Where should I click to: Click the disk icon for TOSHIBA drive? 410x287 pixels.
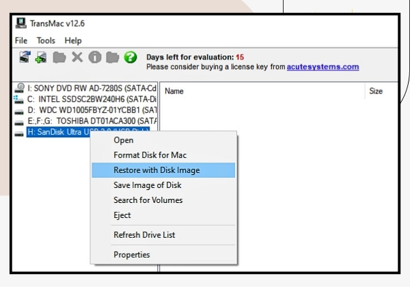coord(19,122)
